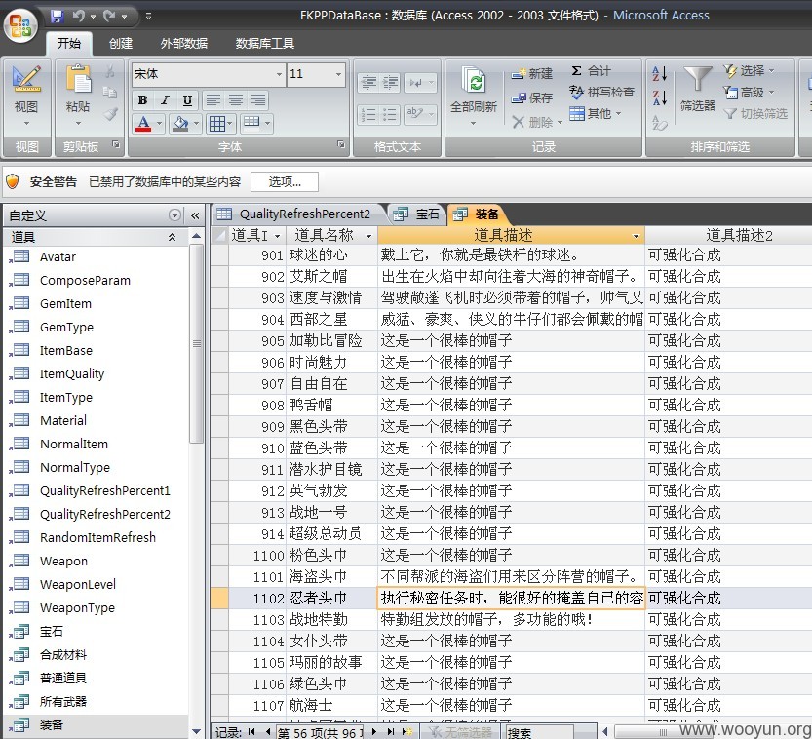Click the Redo arrow icon
The width and height of the screenshot is (812, 739).
point(109,16)
